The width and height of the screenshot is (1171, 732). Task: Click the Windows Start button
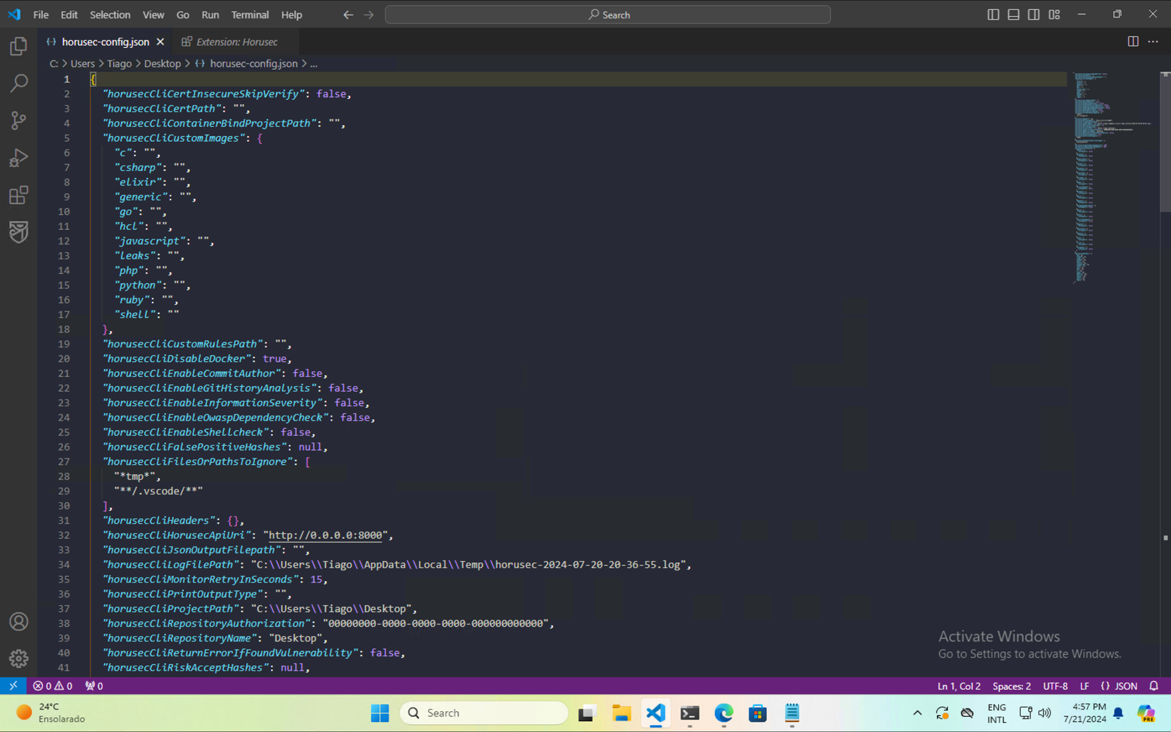[379, 713]
